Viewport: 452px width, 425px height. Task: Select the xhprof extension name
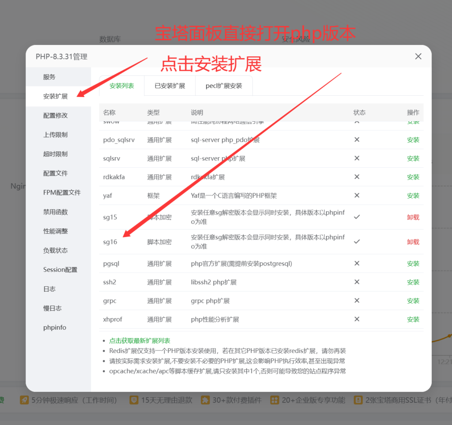113,320
